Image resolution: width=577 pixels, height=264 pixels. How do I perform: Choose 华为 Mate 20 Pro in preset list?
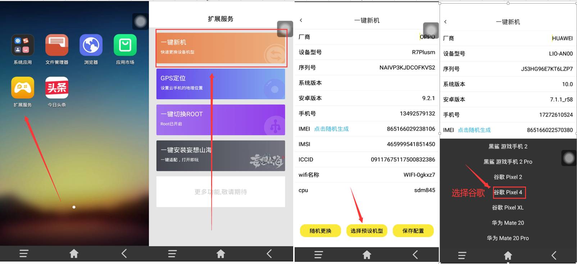[508, 238]
